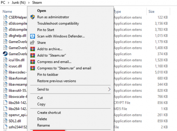Click the file icon of SDL2.dll
177x131 pixels.
(x=5, y=121)
